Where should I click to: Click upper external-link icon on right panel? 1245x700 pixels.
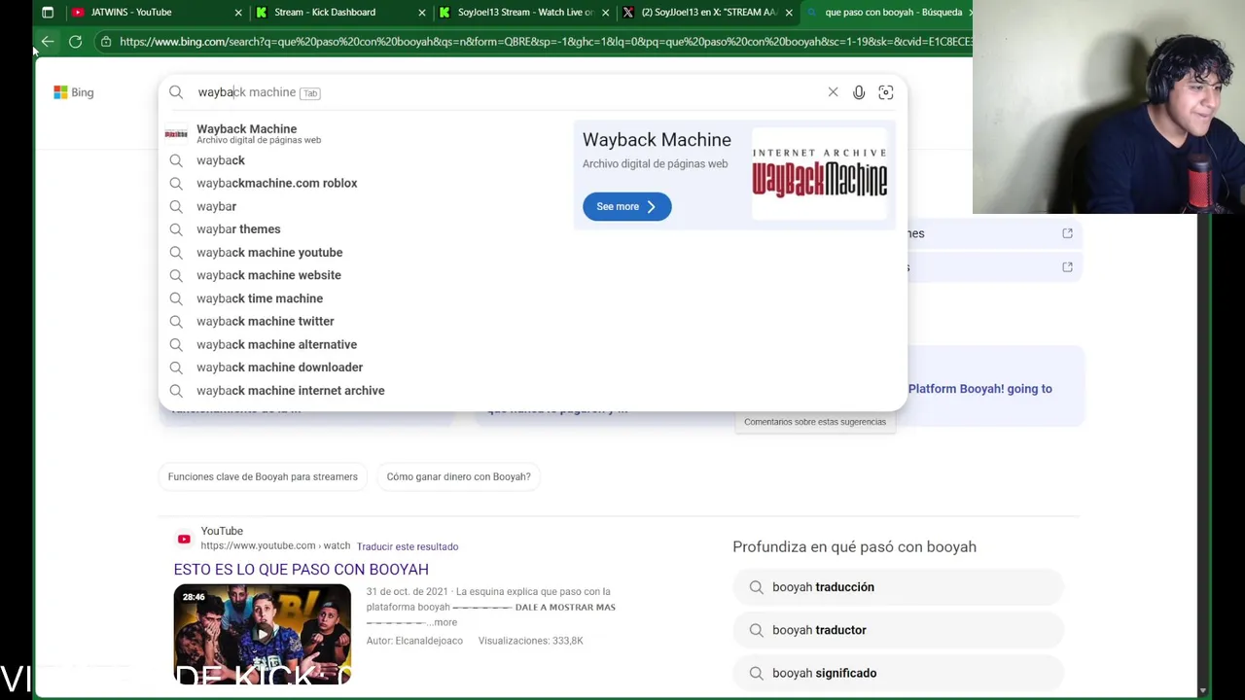pos(1067,233)
